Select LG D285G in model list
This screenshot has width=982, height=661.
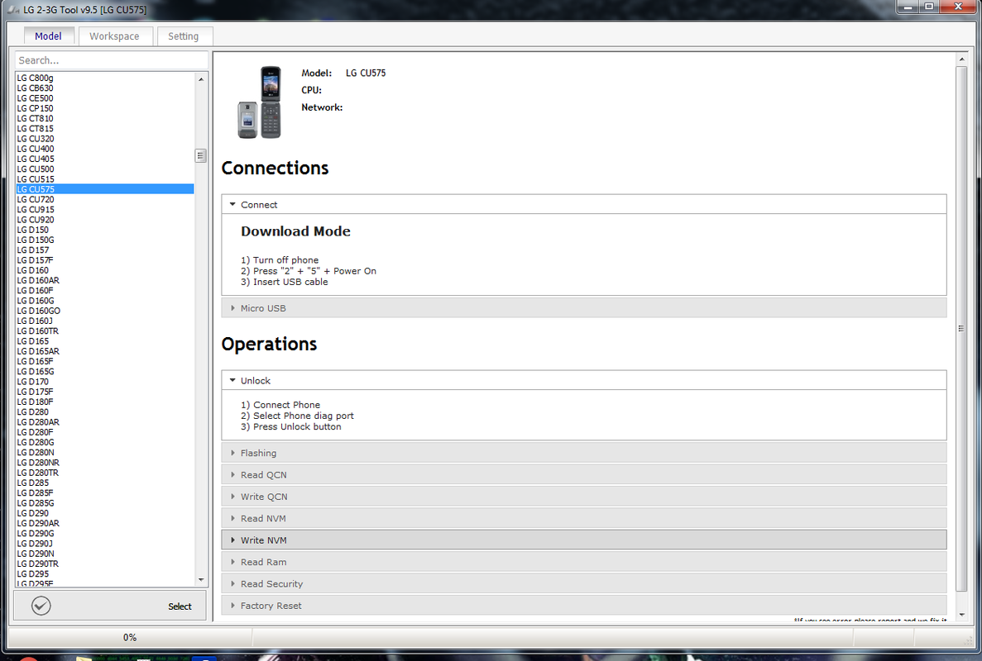(104, 503)
